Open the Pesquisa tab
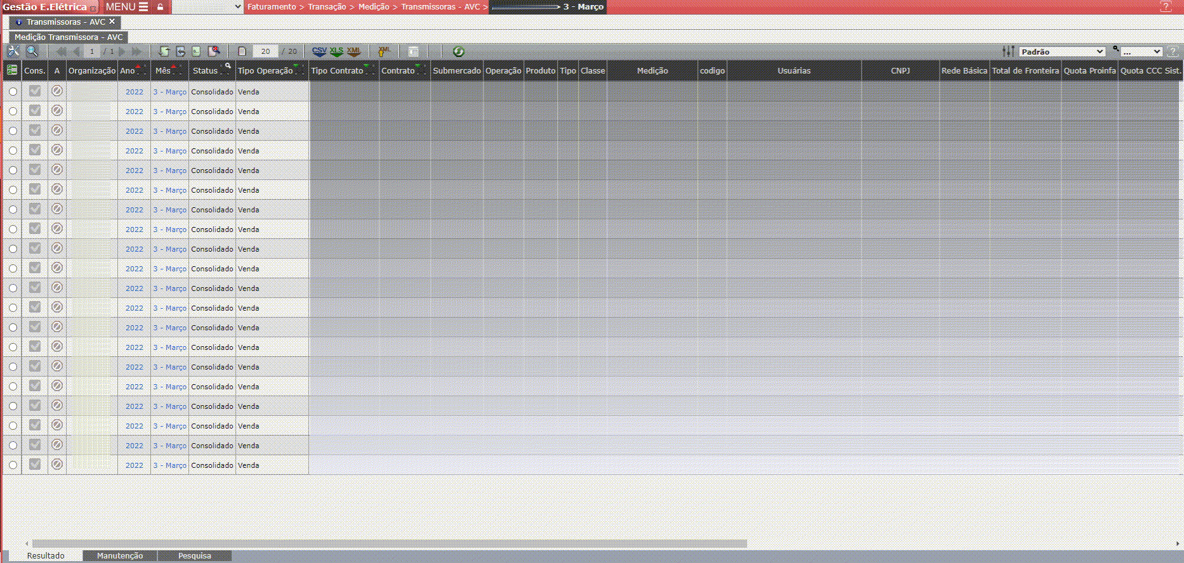This screenshot has height=563, width=1184. [194, 556]
